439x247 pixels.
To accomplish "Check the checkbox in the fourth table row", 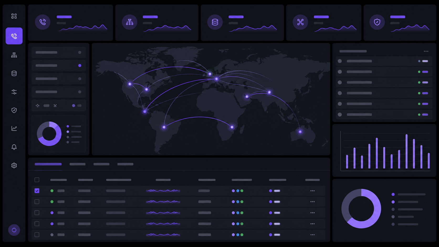I will click(x=37, y=224).
